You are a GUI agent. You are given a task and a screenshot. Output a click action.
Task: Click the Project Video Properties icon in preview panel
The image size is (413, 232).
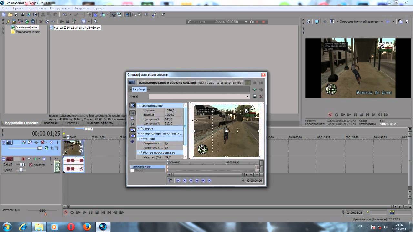point(308,21)
